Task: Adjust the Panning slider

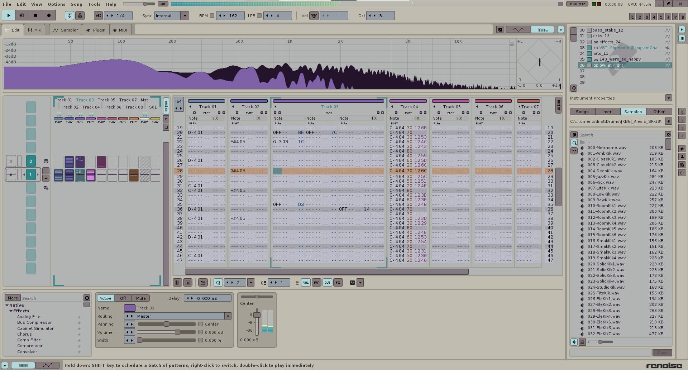Action: (167, 324)
